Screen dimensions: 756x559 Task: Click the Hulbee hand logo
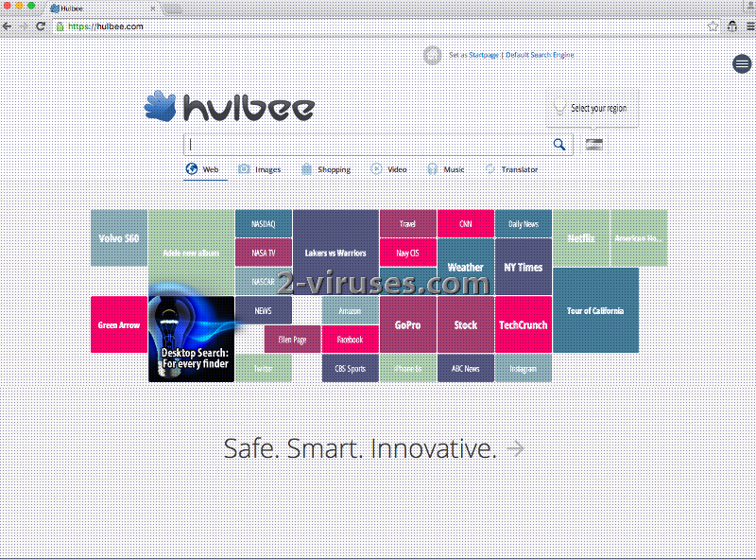[x=159, y=106]
